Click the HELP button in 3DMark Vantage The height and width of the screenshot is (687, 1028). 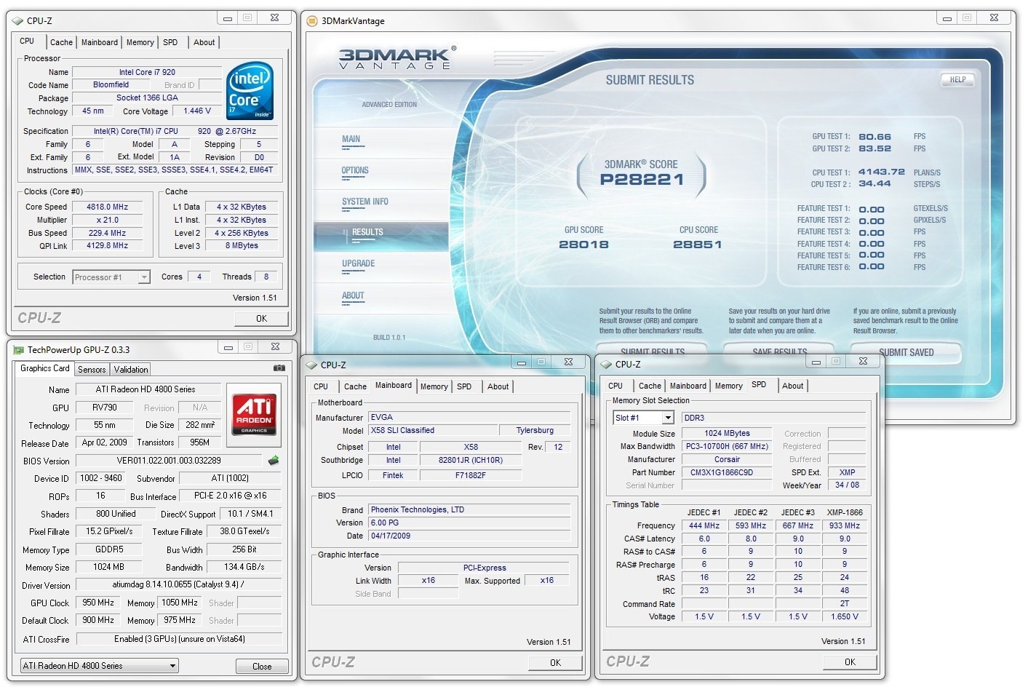pos(957,80)
